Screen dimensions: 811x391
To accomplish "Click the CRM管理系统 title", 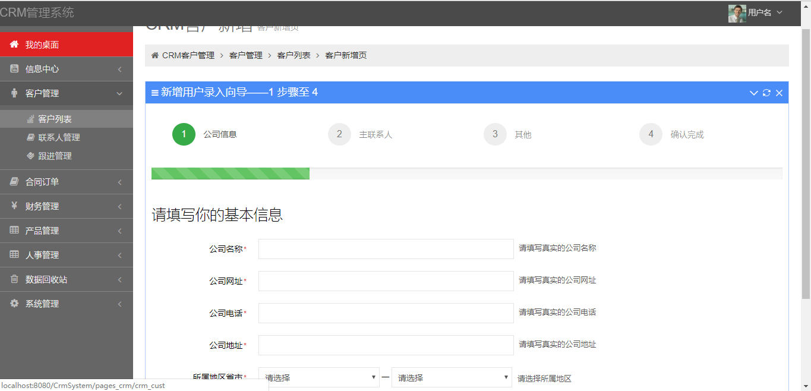I will click(37, 12).
